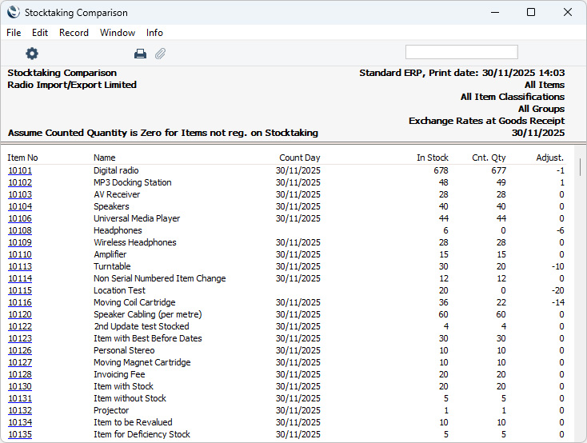Open the Window menu
Image resolution: width=587 pixels, height=443 pixels.
pos(118,33)
